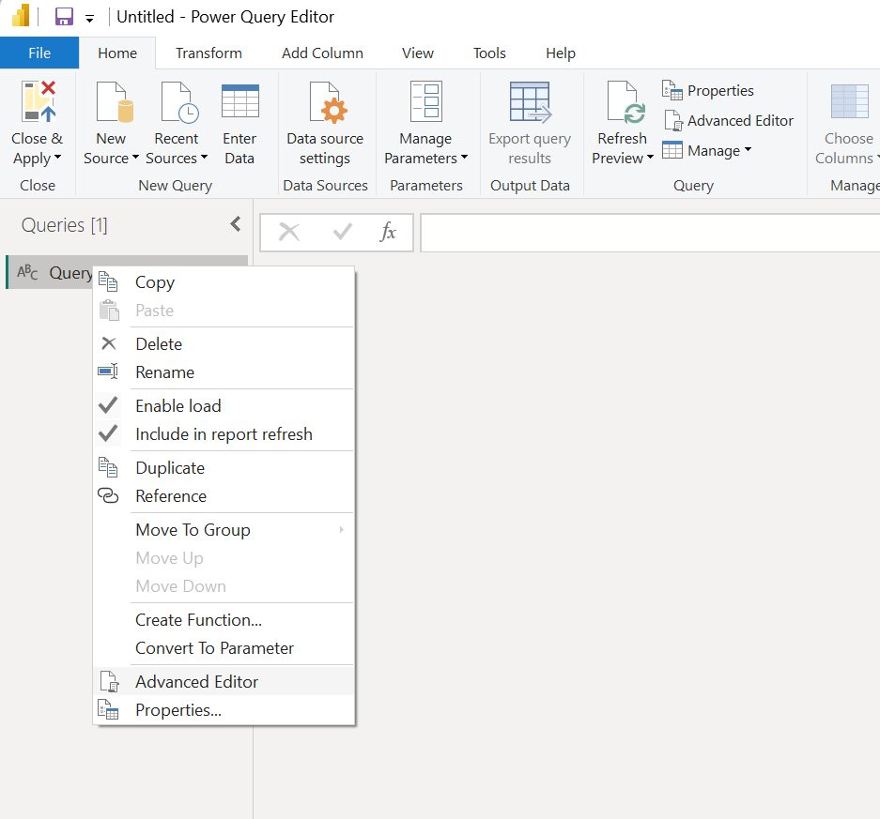The height and width of the screenshot is (819, 880).
Task: Click the Enter Data icon
Action: (x=239, y=103)
